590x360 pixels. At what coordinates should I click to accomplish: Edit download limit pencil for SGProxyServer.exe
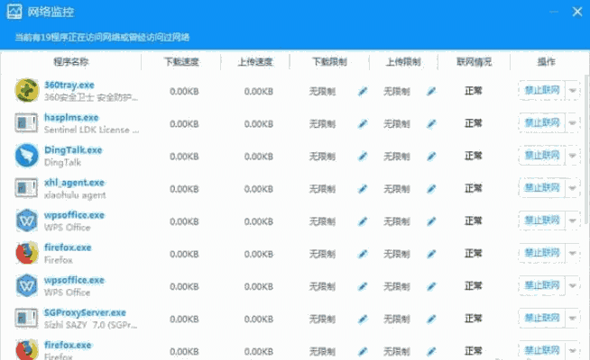(363, 319)
